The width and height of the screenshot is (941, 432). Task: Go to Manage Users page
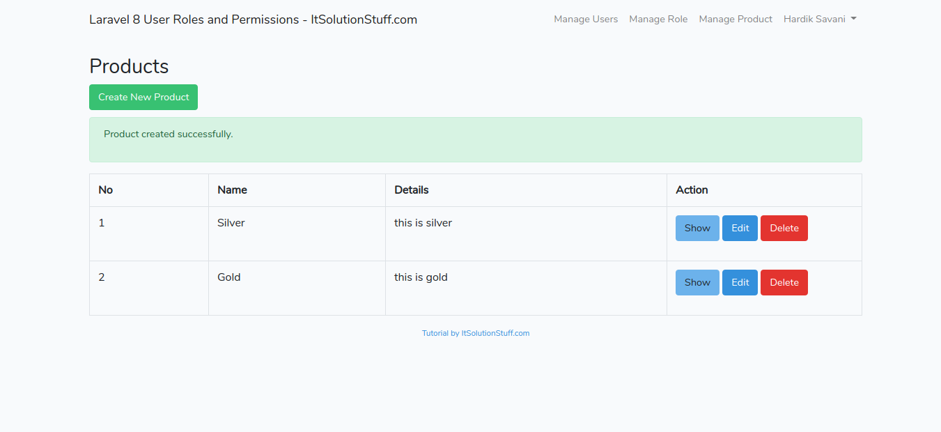point(586,20)
